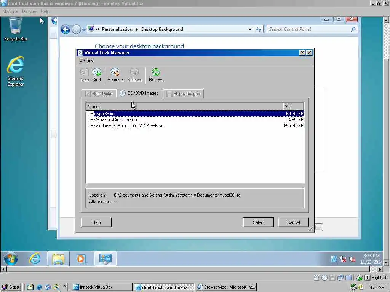This screenshot has height=292, width=390.
Task: Open Internet Explorer from the Windows 7 taskbar
Action: (35, 259)
